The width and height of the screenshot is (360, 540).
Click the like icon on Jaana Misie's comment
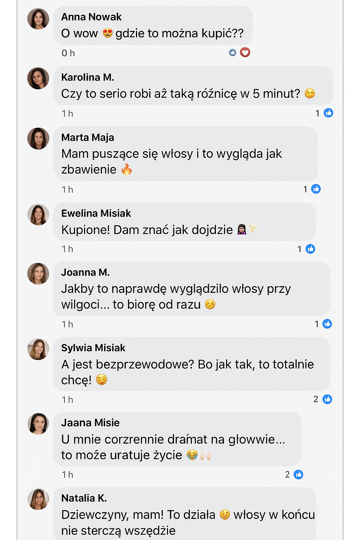tap(298, 475)
